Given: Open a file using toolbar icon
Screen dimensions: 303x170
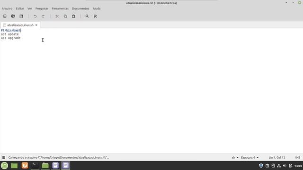Looking at the screenshot, I should click(13, 17).
